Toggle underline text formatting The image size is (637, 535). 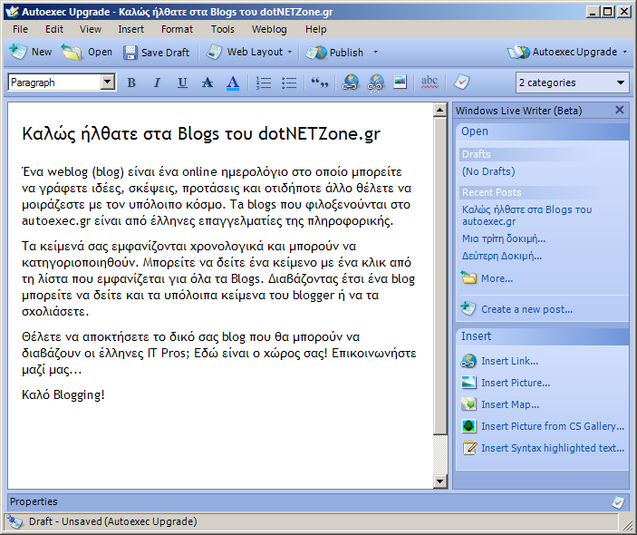[x=182, y=83]
